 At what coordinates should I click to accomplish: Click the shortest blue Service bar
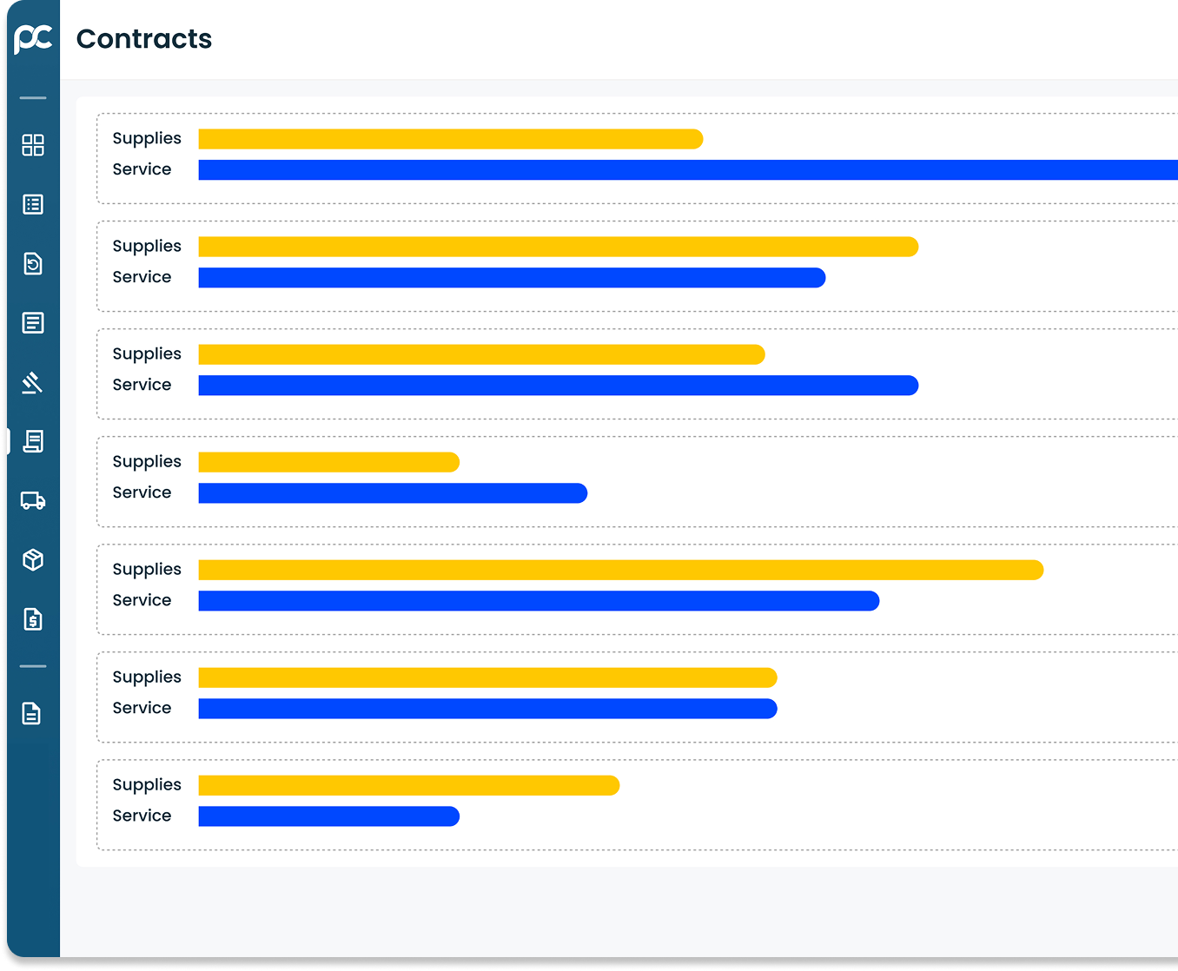pos(328,816)
